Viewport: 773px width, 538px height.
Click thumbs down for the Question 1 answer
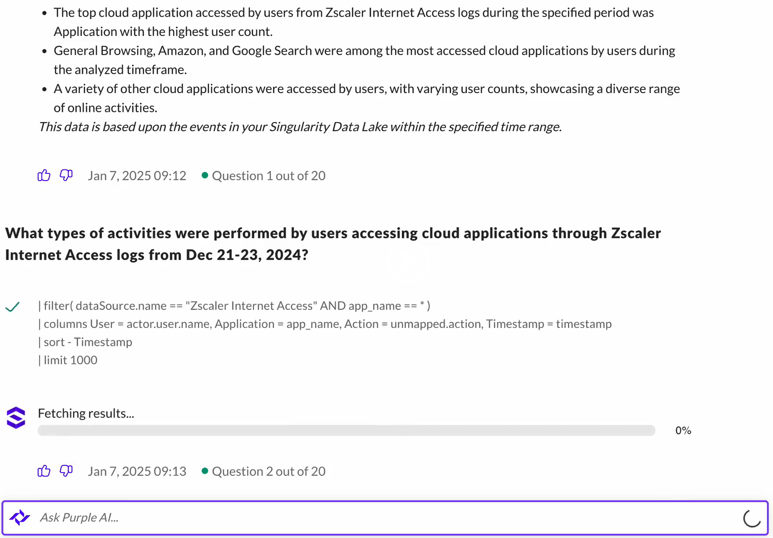coord(66,175)
